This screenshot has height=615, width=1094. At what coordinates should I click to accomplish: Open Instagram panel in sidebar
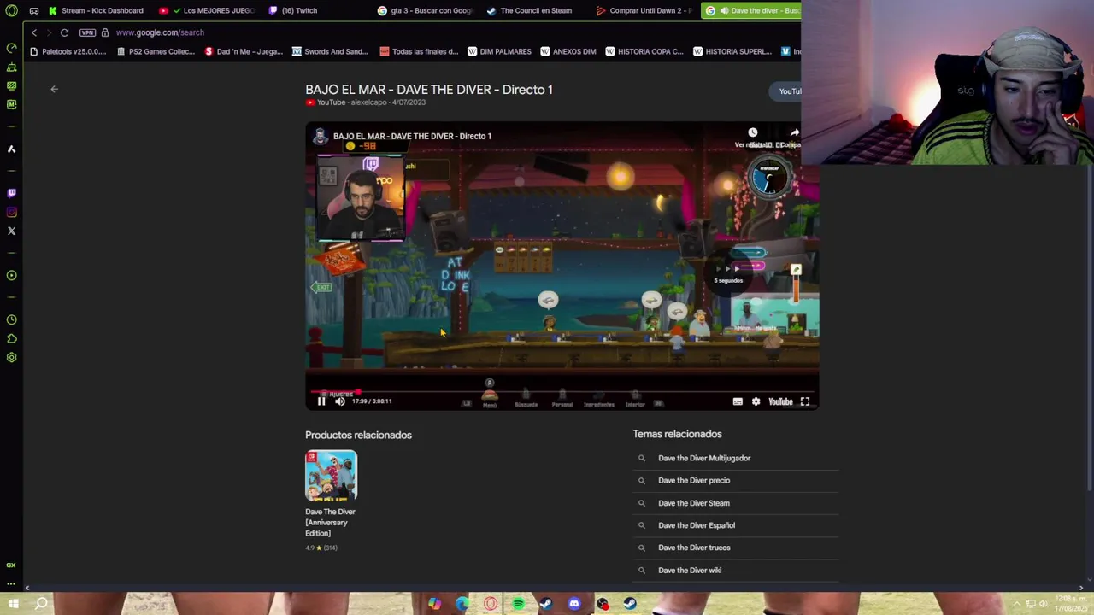11,212
